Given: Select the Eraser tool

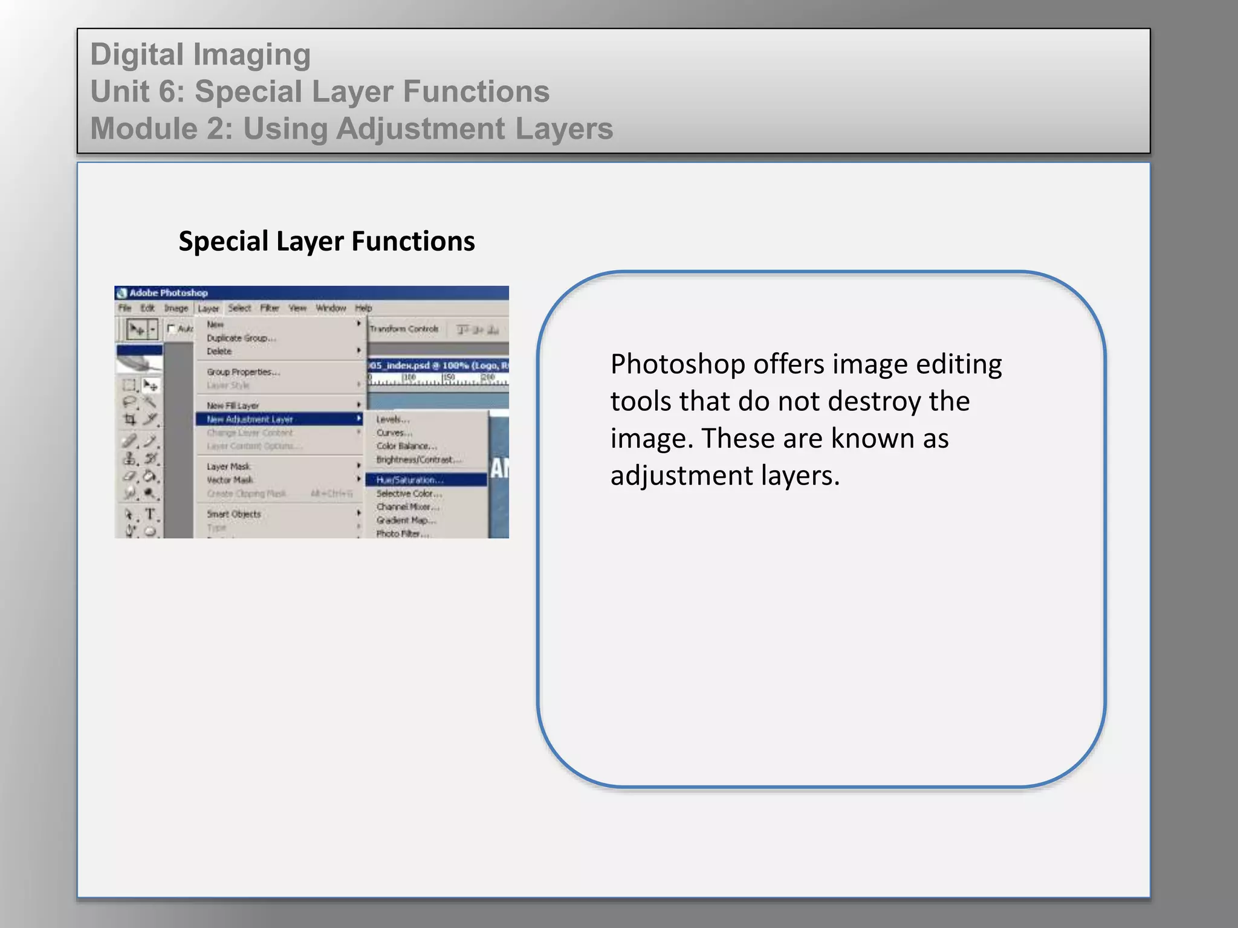Looking at the screenshot, I should [x=129, y=476].
